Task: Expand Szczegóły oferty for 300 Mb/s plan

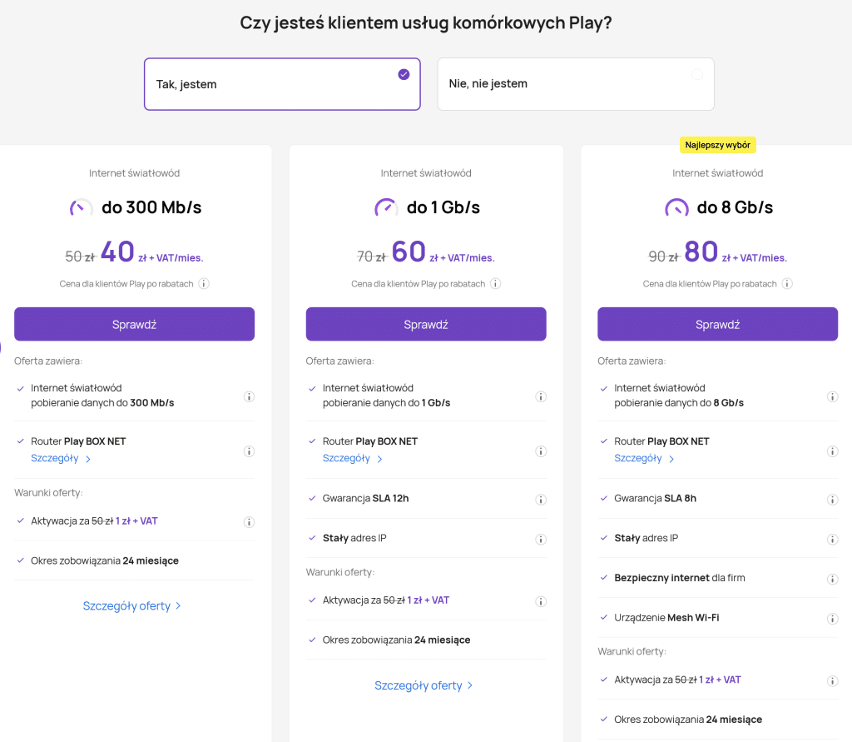Action: tap(132, 606)
